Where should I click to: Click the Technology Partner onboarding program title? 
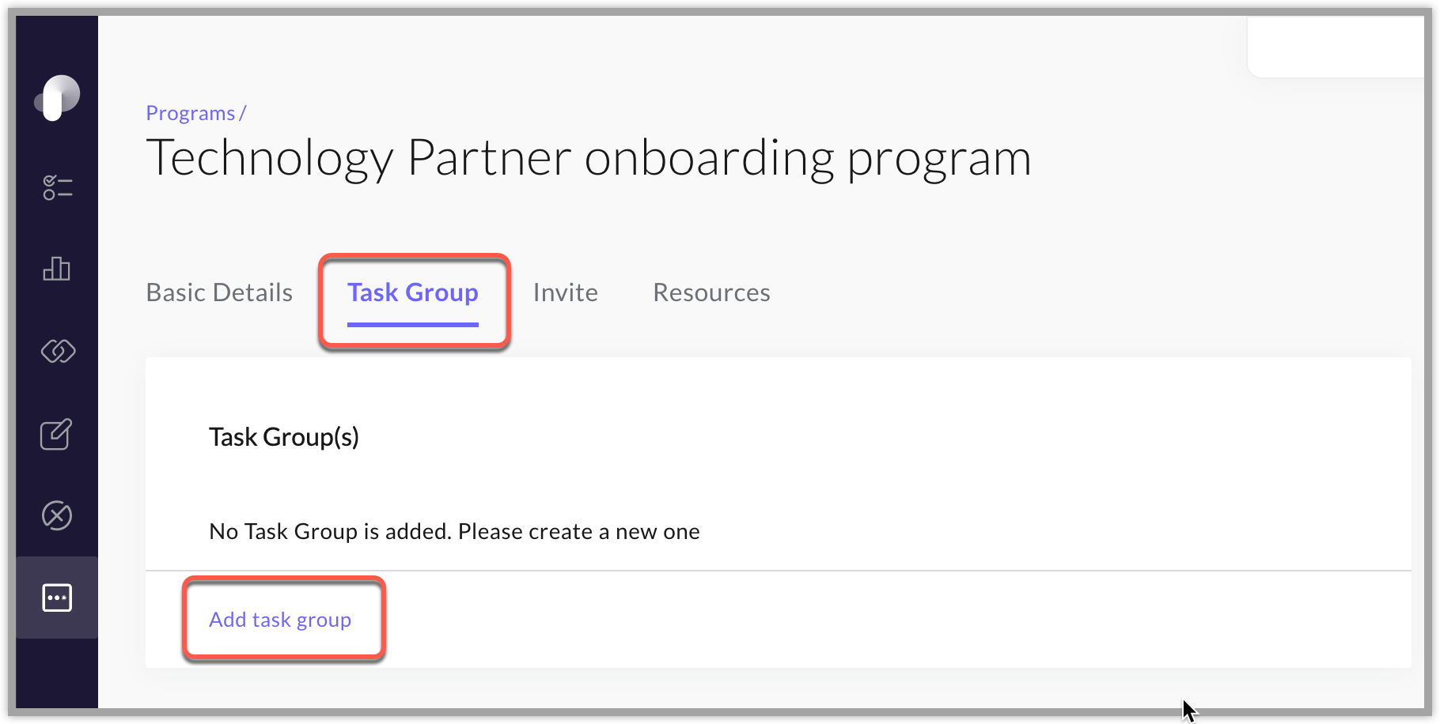tap(589, 158)
